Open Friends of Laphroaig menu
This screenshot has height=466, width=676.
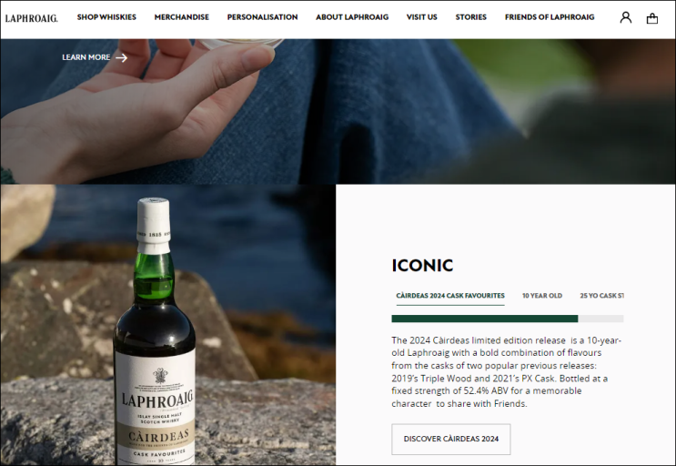550,17
